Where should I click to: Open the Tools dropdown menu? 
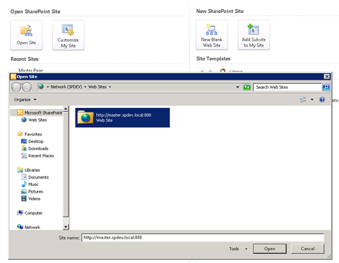tap(239, 249)
